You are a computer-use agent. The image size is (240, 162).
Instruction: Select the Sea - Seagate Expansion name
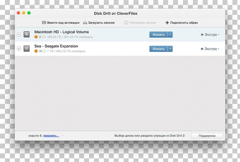point(56,46)
